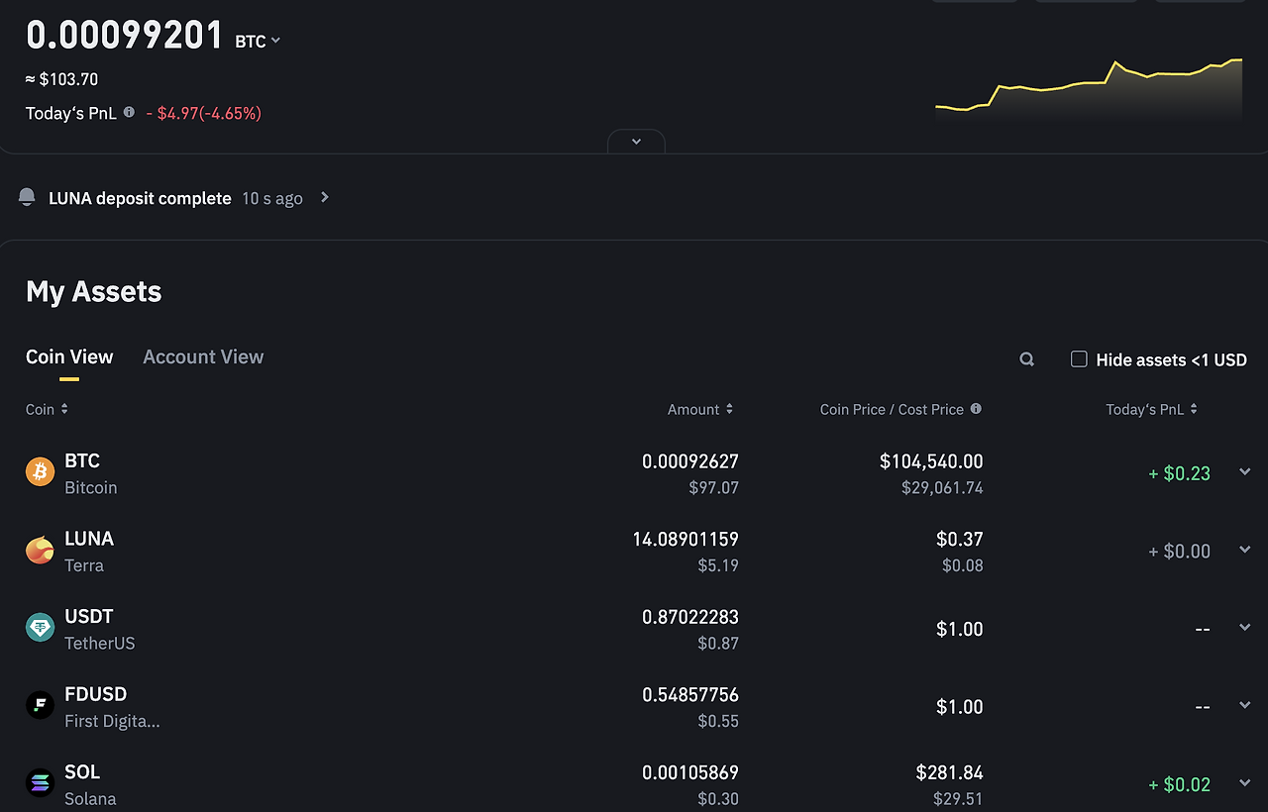Enable Hide assets <1 USD checkbox
Image resolution: width=1268 pixels, height=812 pixels.
click(1079, 358)
